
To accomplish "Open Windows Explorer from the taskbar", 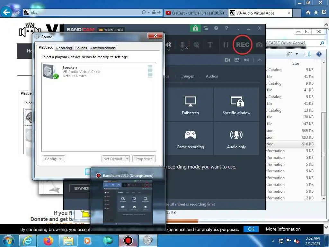I will tap(68, 241).
